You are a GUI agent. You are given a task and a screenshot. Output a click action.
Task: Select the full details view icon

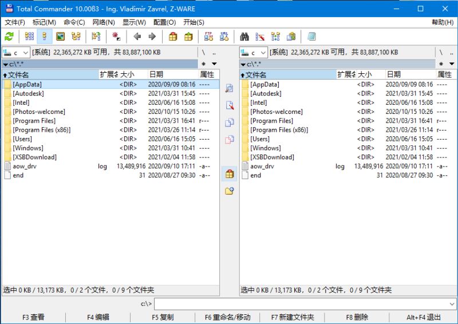coord(45,37)
